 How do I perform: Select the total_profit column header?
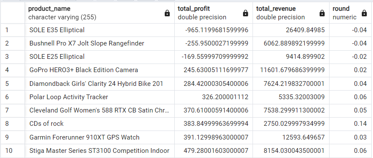(213, 13)
